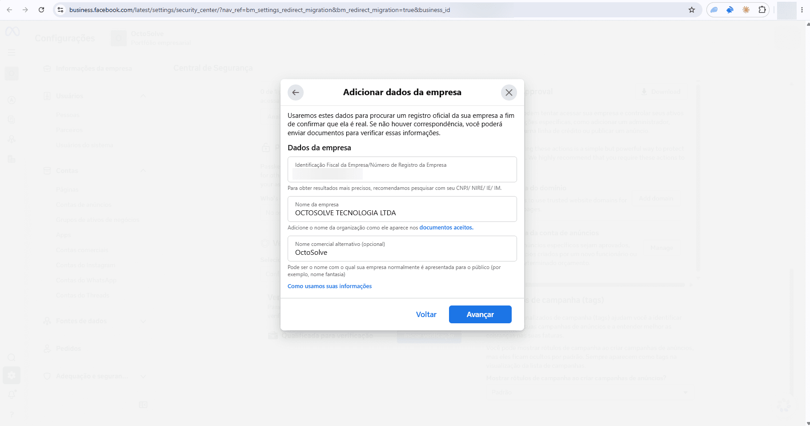The image size is (810, 426).
Task: Click the Nome da empresa input field
Action: [402, 209]
